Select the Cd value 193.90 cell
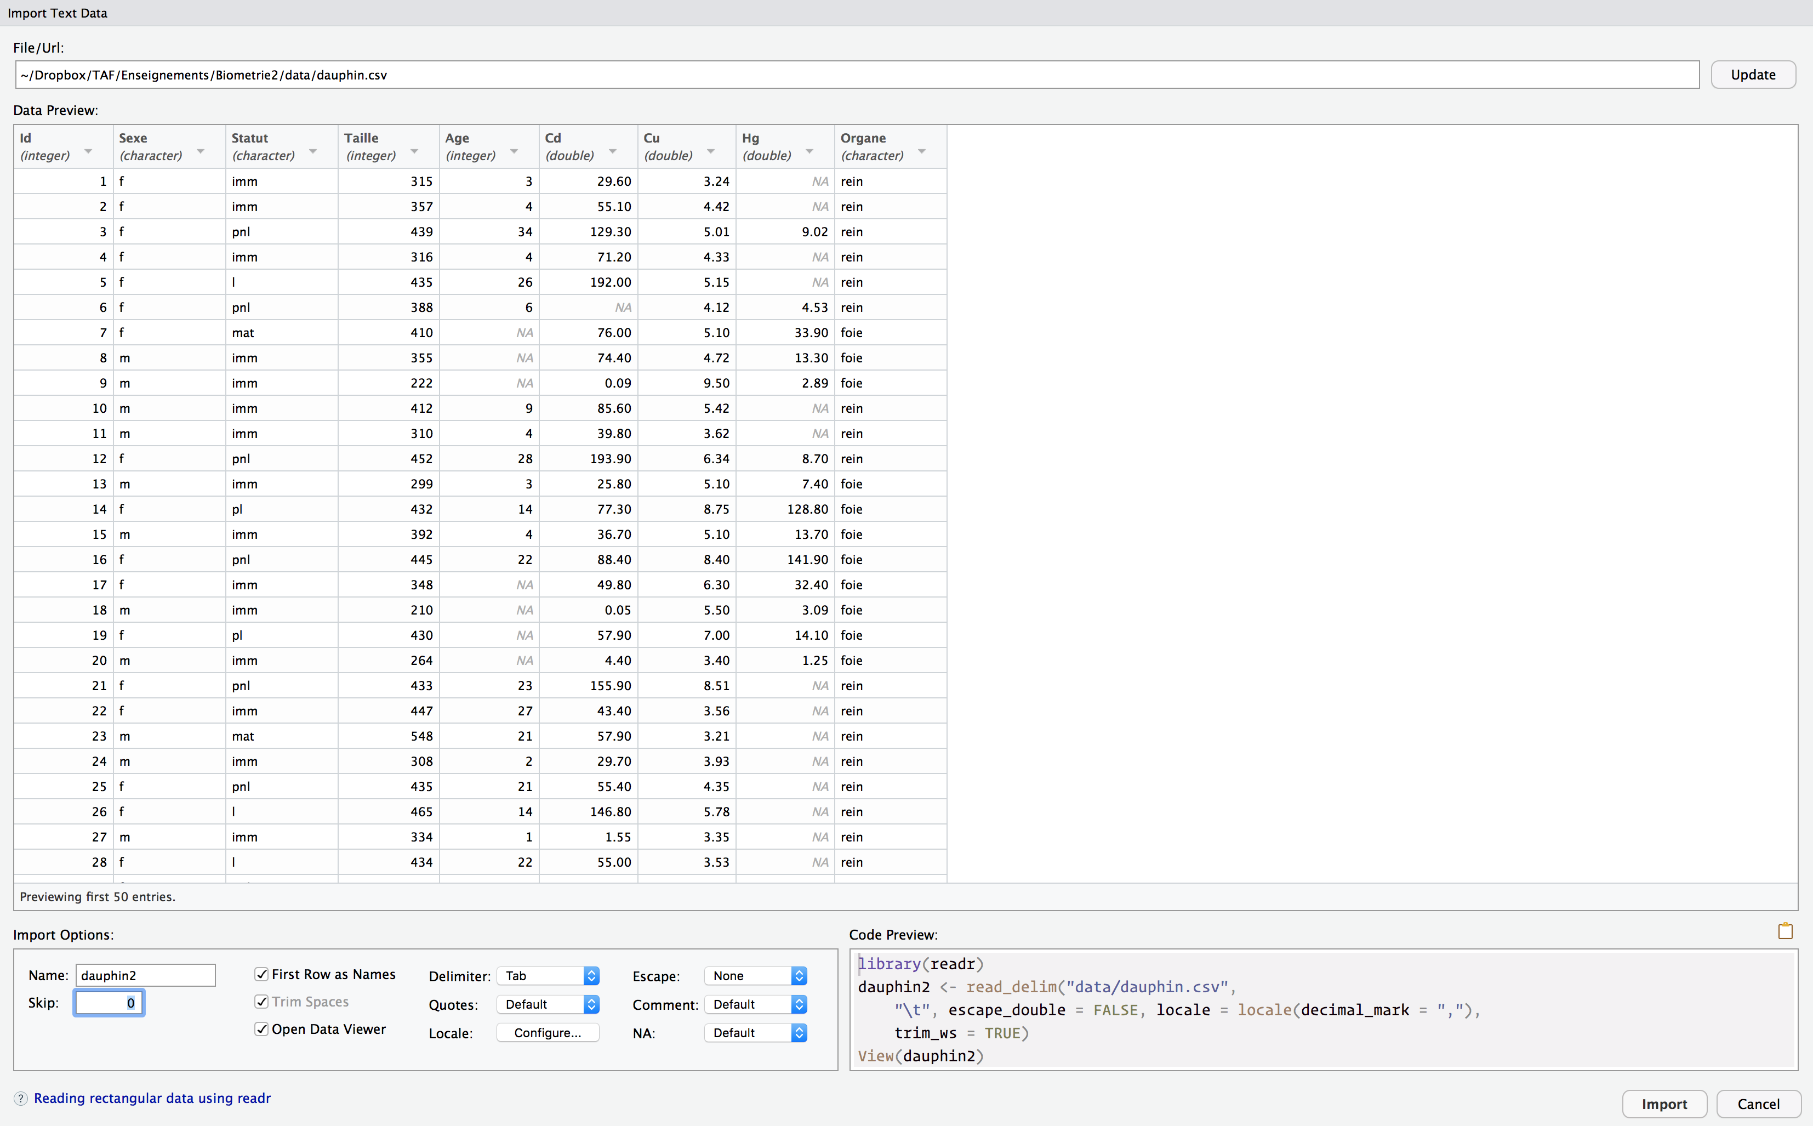1813x1126 pixels. point(588,459)
